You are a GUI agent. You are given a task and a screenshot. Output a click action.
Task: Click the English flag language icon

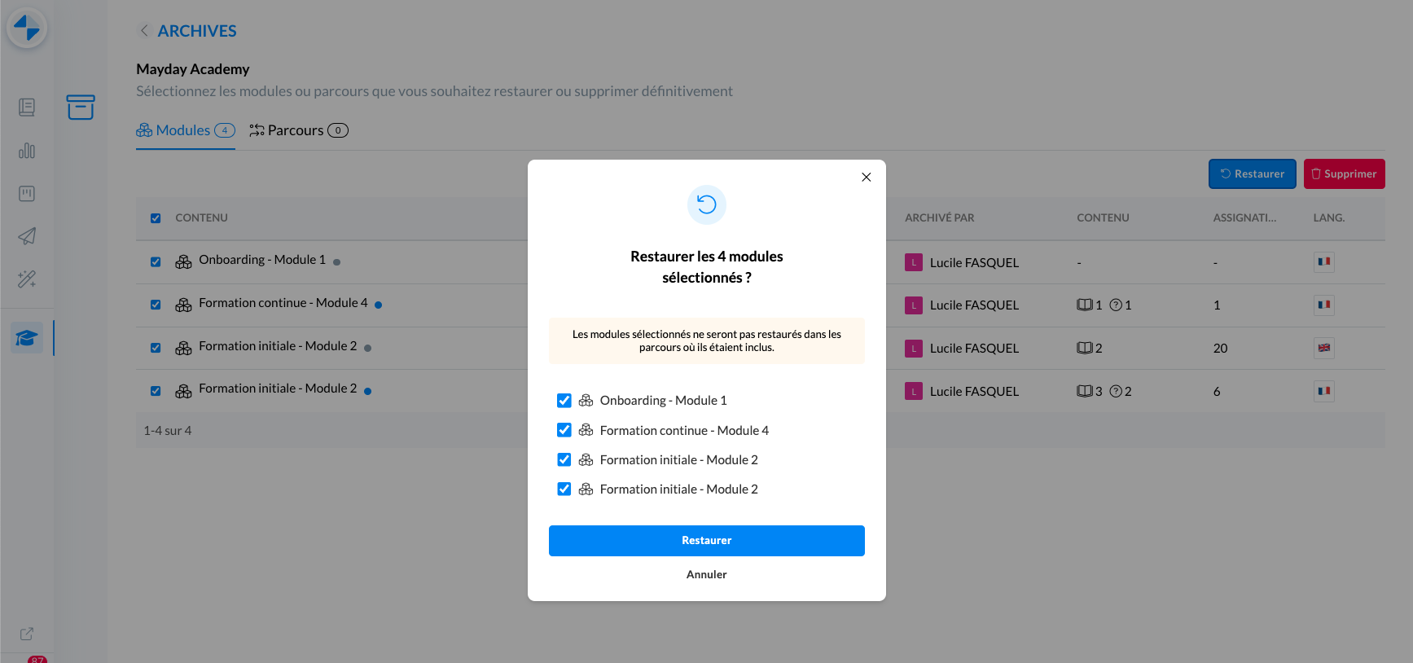tap(1324, 348)
